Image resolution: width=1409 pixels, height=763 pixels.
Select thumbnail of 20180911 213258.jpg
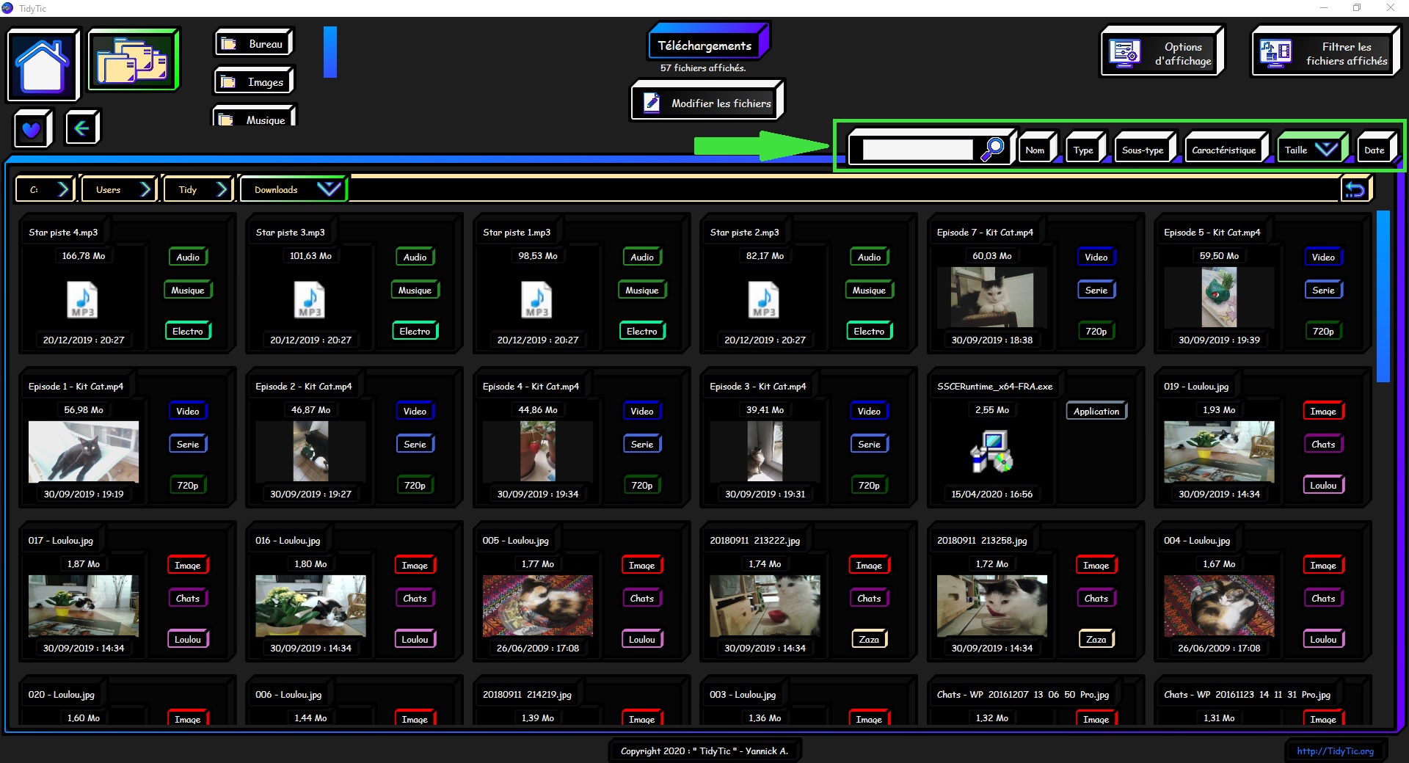[x=992, y=605]
